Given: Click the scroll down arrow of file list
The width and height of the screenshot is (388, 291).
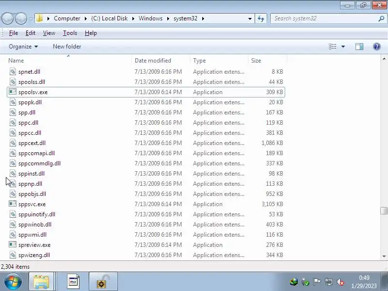Looking at the screenshot, I should [x=384, y=257].
